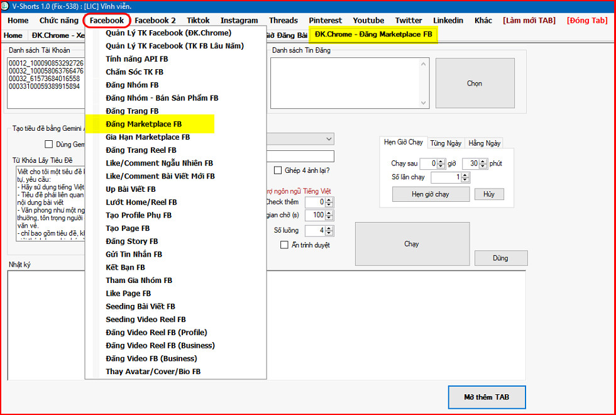Screen dimensions: 616x415
Task: Open the Tiktok menu
Action: tap(199, 20)
